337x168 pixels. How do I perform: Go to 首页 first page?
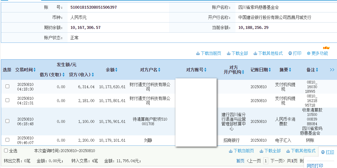240,161
